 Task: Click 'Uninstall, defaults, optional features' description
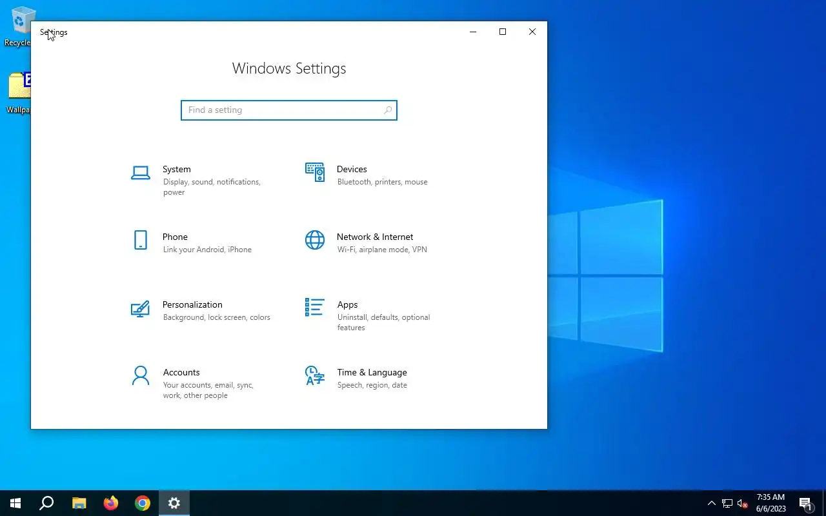click(x=383, y=322)
